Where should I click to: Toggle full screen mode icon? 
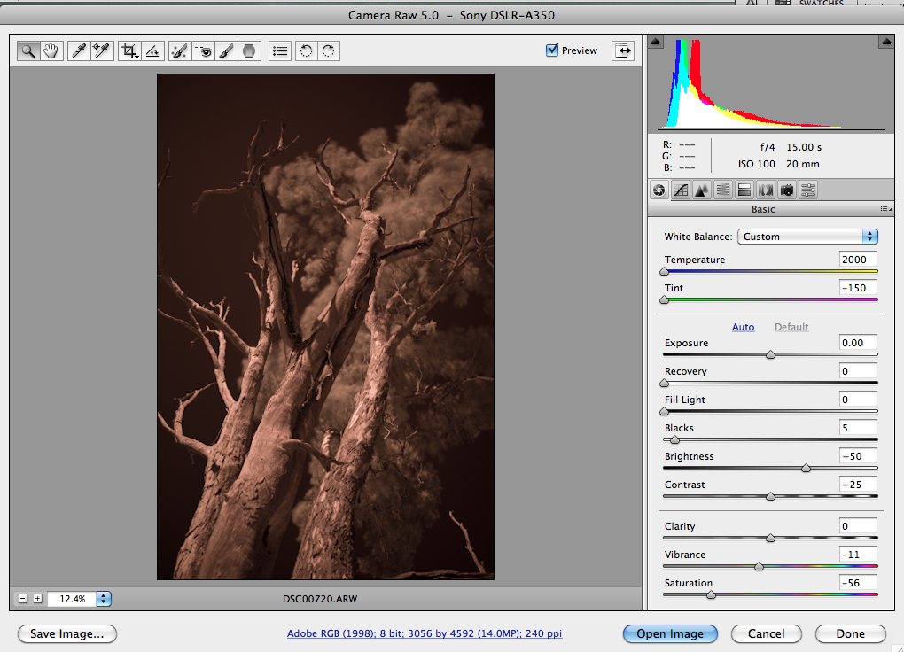(623, 50)
